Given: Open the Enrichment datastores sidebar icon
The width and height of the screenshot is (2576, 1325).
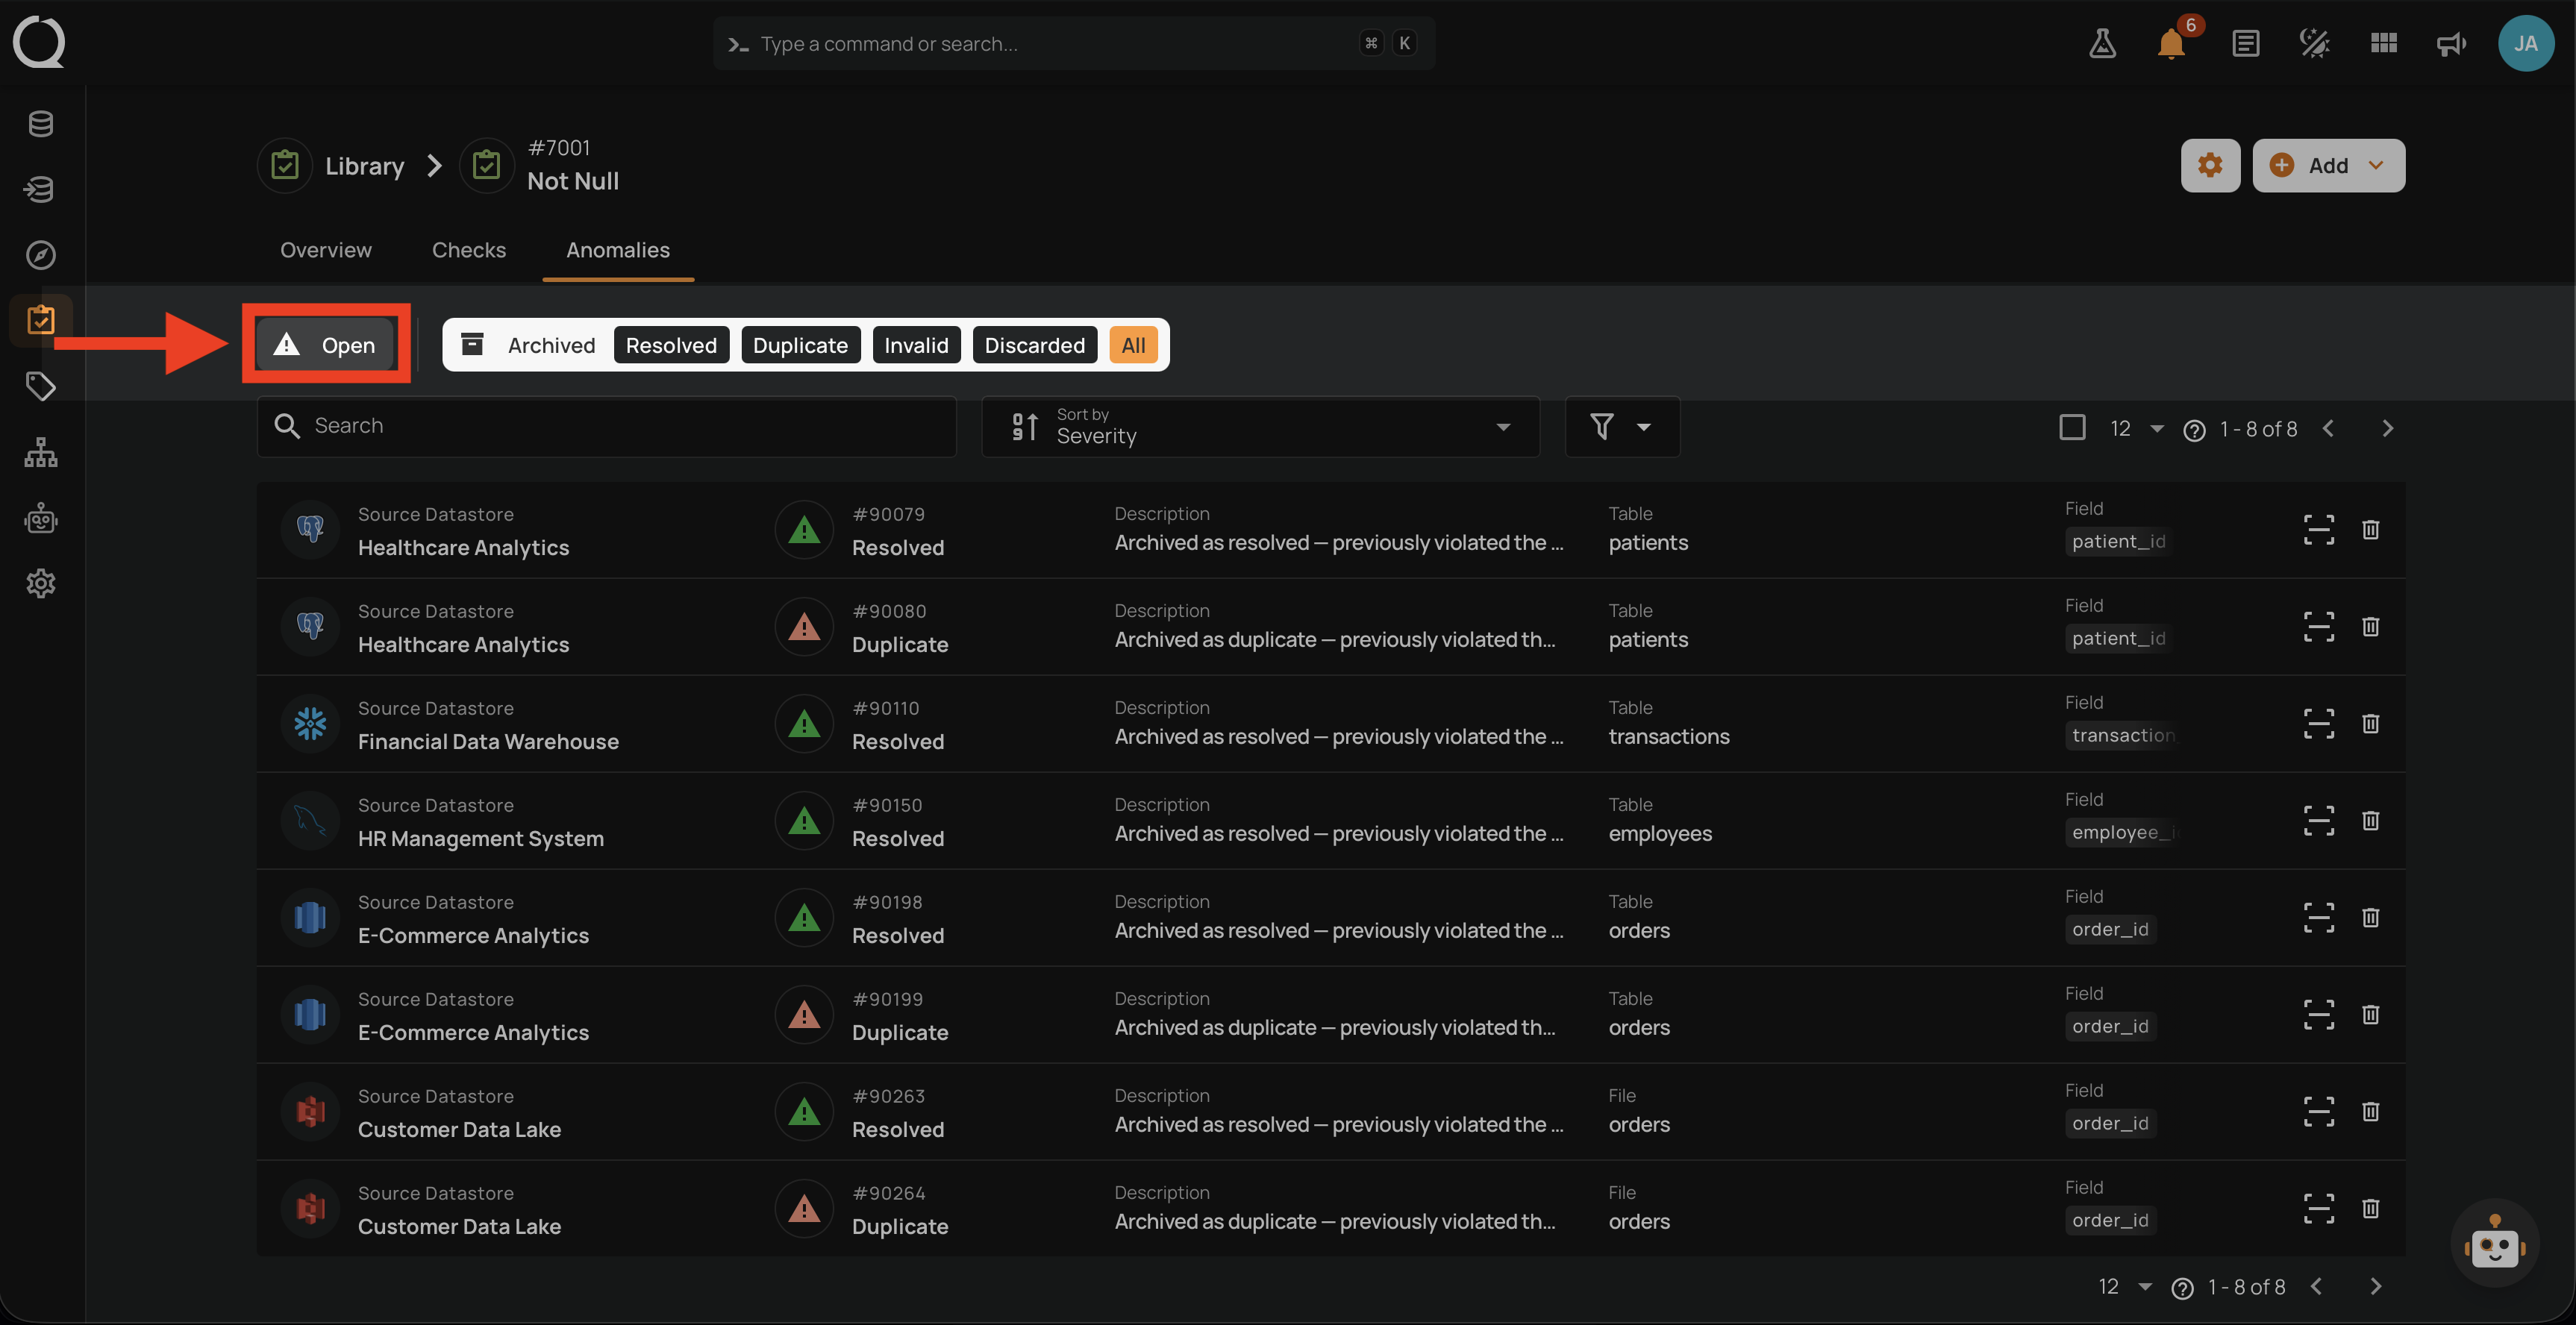Looking at the screenshot, I should pos(41,189).
